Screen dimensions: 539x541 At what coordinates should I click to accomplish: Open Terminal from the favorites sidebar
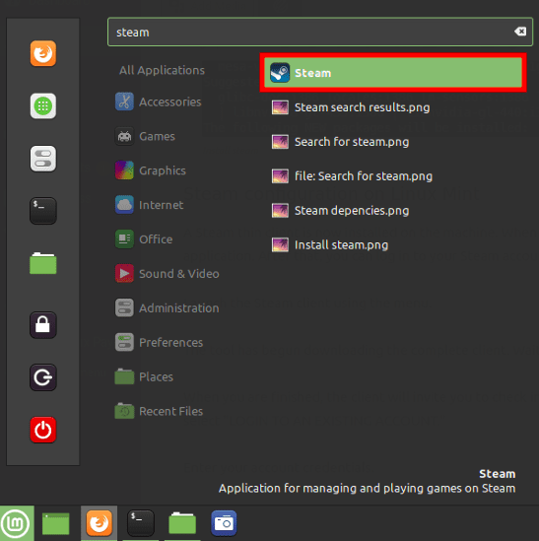(43, 211)
